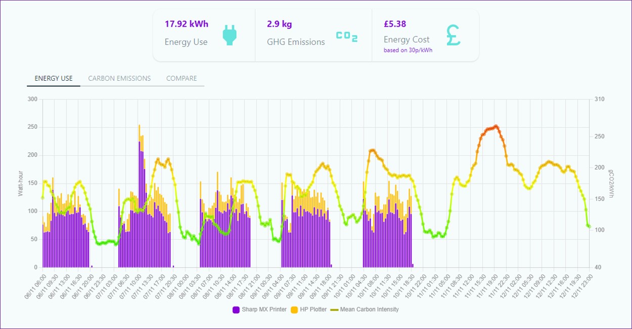Click the pound sign Energy Cost icon
Viewport: 632px width, 329px height.
point(453,35)
